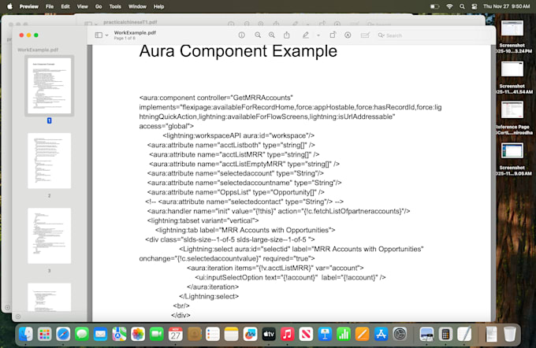Click the date and time display
Image resolution: width=536 pixels, height=348 pixels.
click(x=506, y=6)
